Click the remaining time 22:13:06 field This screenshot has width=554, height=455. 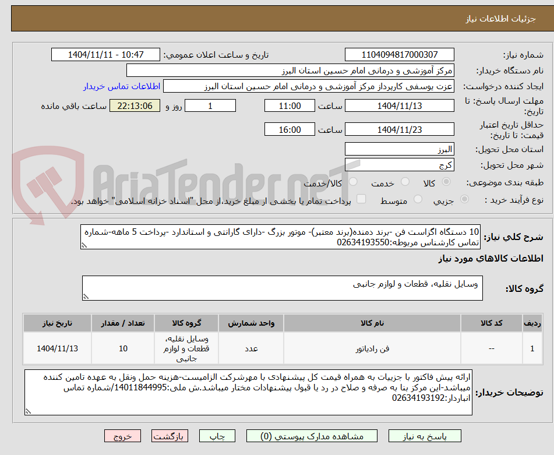(135, 105)
